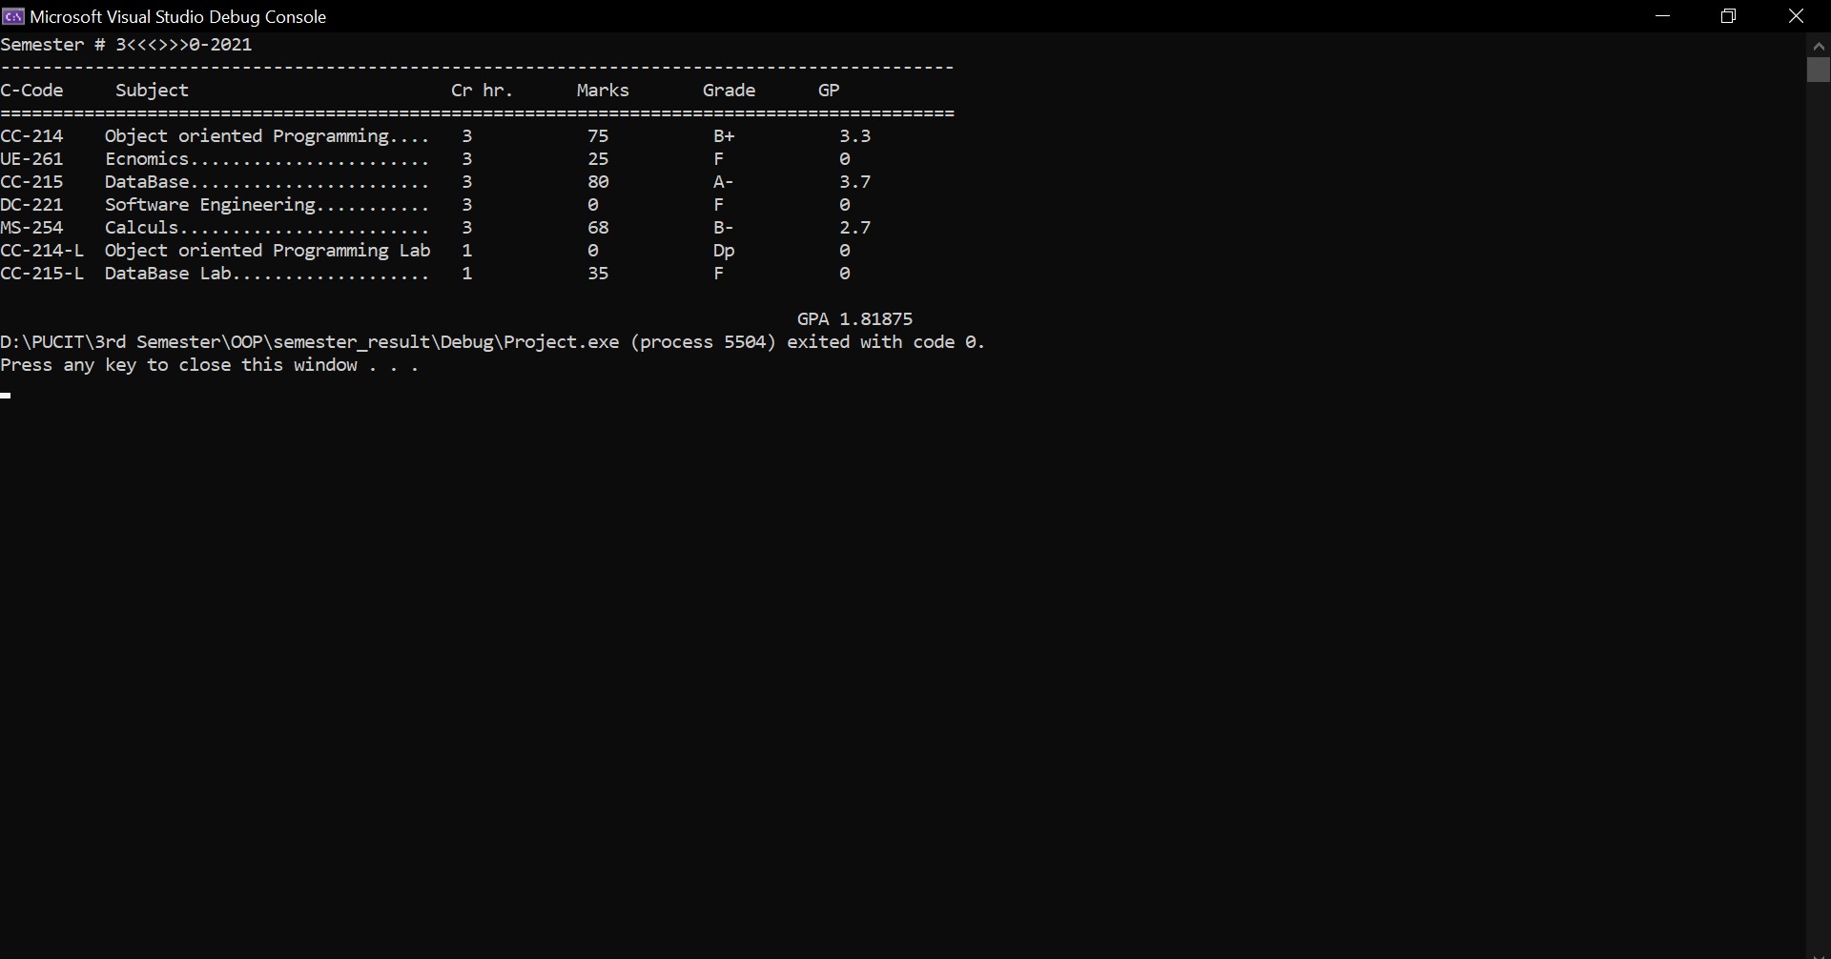1831x959 pixels.
Task: Click the Software Engineering subject name
Action: tap(210, 205)
